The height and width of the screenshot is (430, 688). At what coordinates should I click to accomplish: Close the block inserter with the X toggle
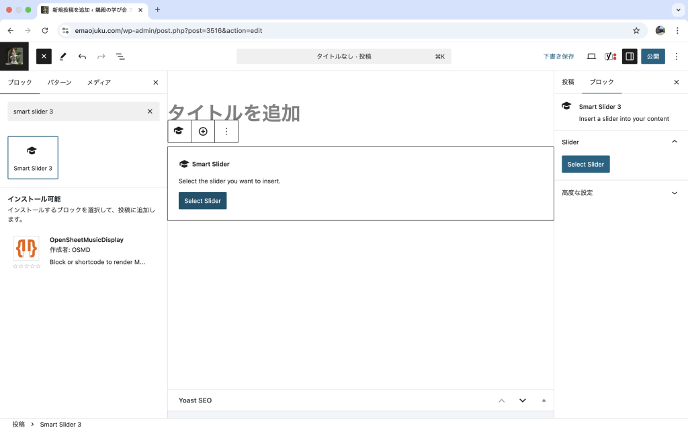tap(44, 56)
